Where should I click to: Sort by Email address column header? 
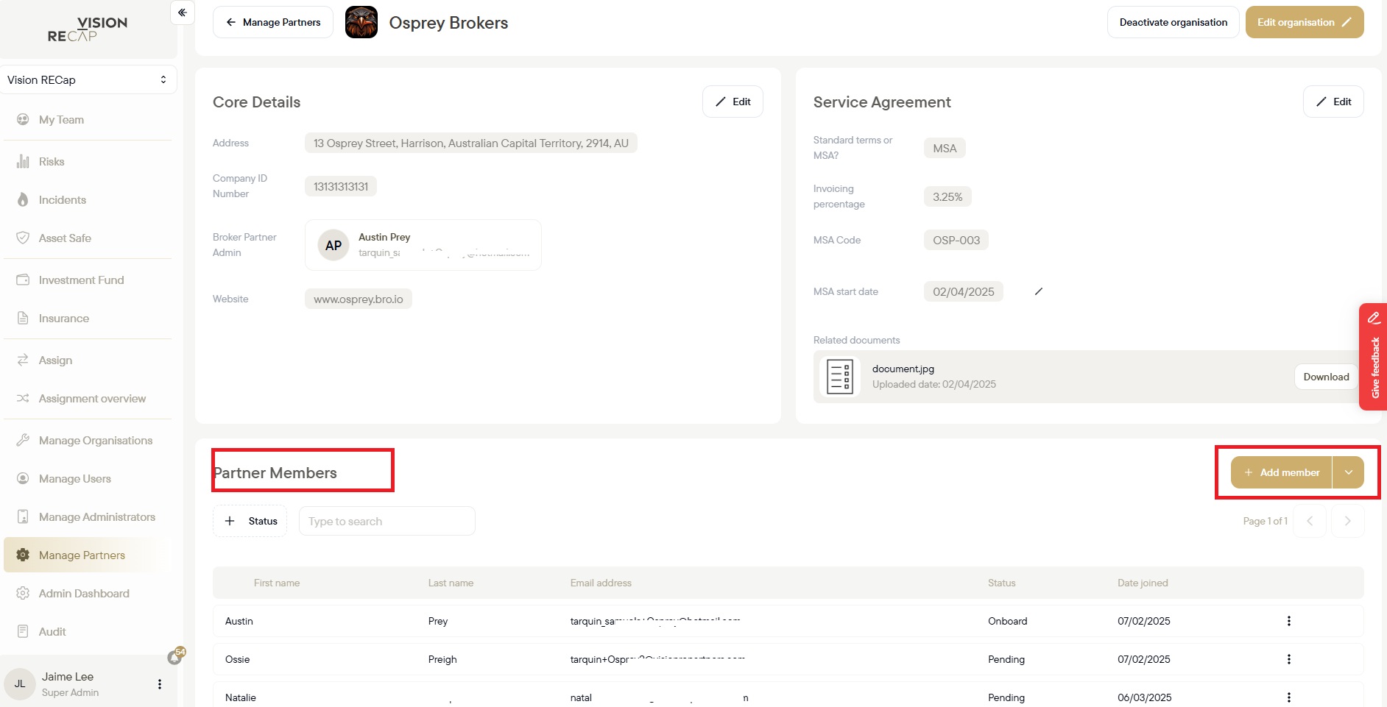click(x=601, y=583)
